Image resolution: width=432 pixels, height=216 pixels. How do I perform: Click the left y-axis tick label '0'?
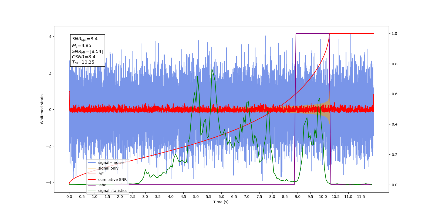pyautogui.click(x=50, y=110)
